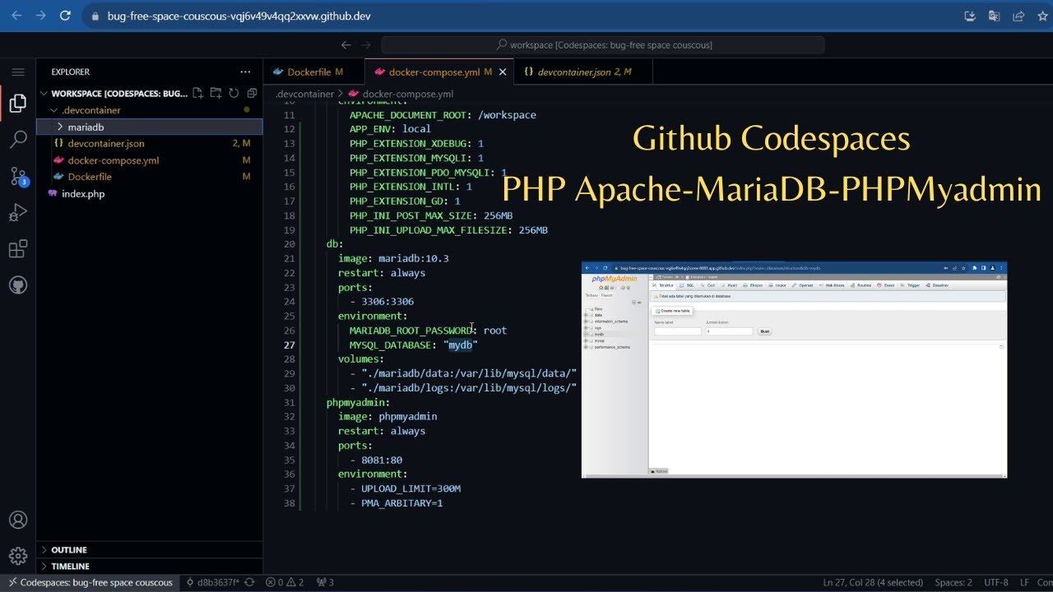Viewport: 1053px width, 592px height.
Task: Click Ln 27, Col 28 in status bar
Action: pos(874,582)
